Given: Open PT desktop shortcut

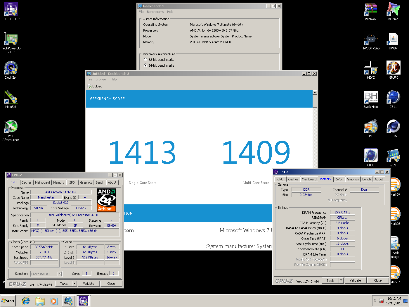Looking at the screenshot, I should (371, 129).
